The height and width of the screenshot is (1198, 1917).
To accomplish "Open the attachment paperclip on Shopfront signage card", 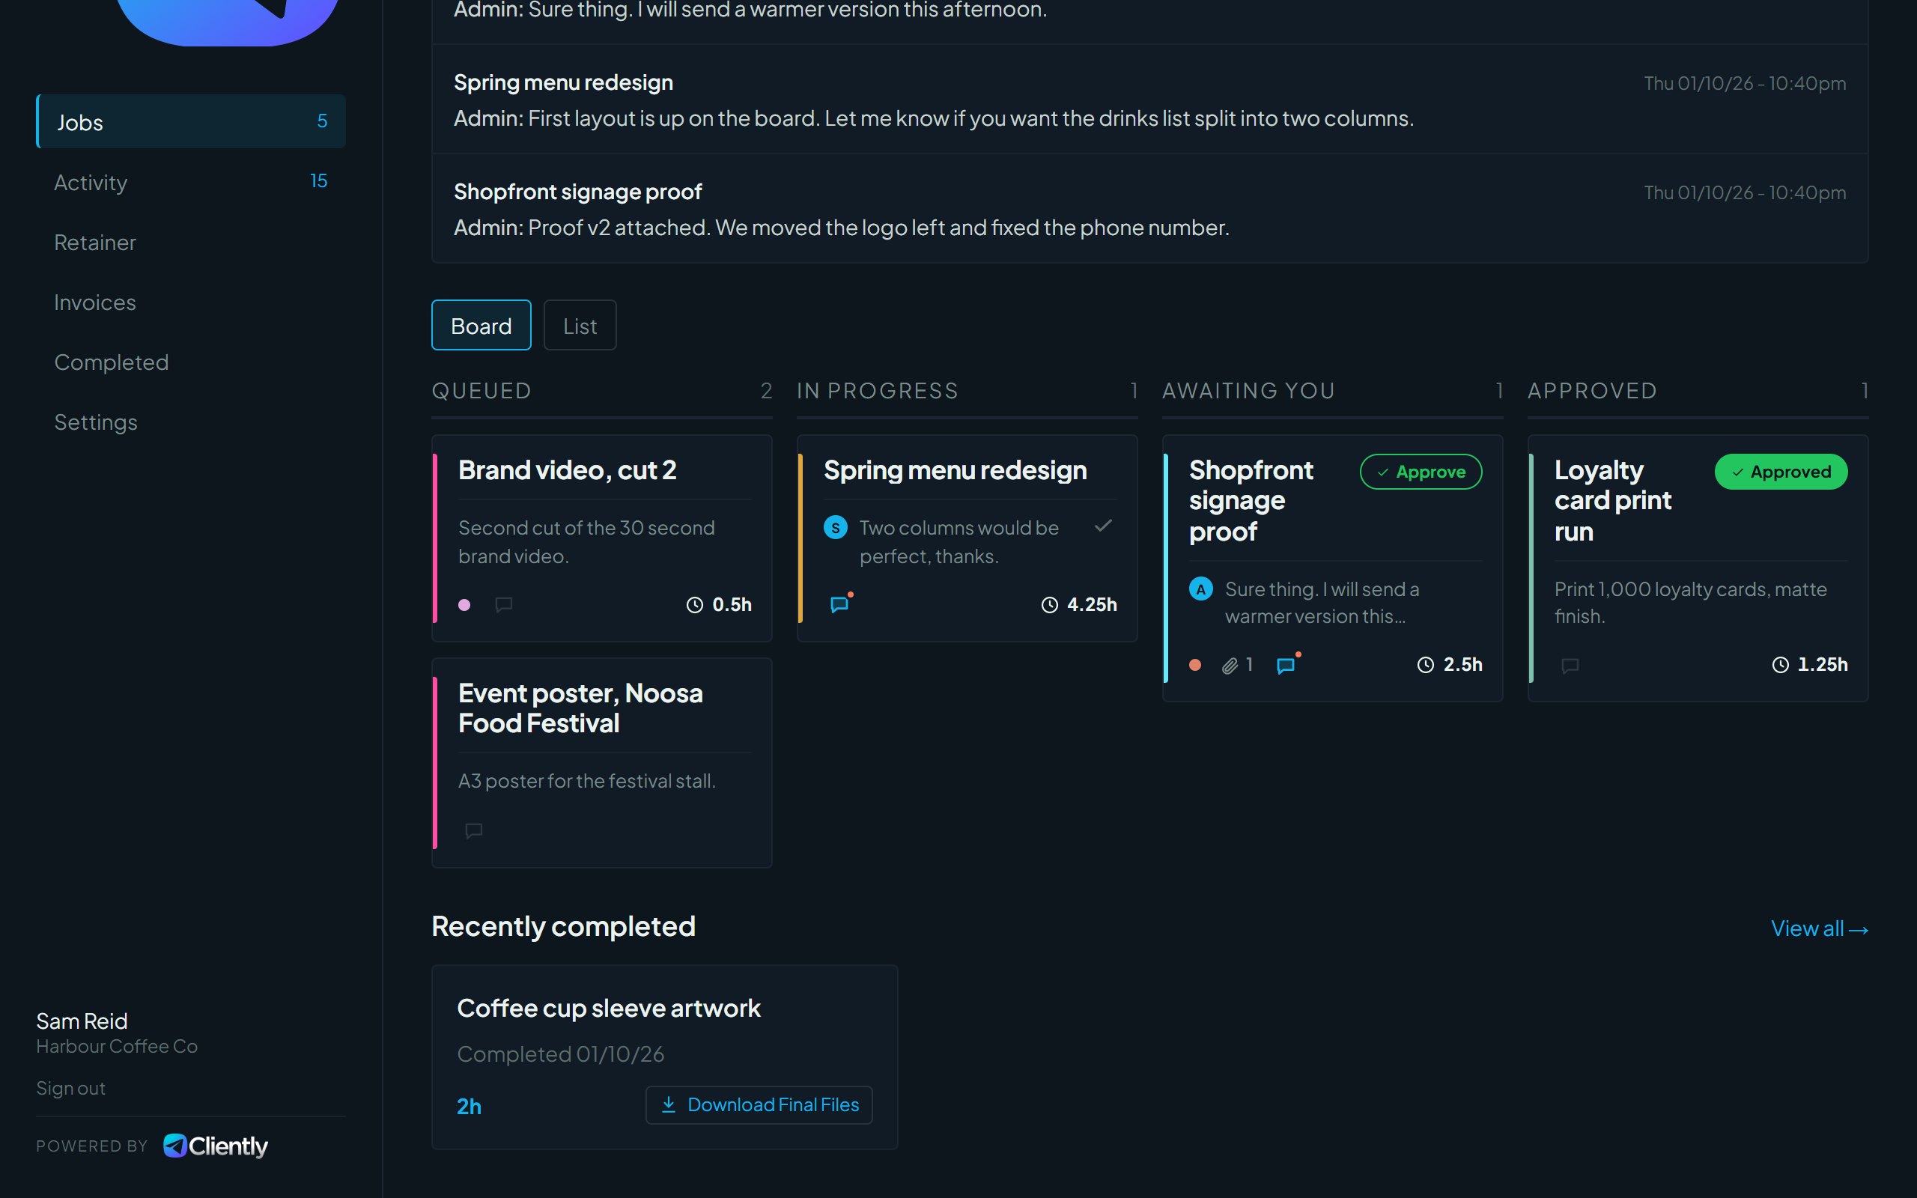I will click(x=1230, y=666).
